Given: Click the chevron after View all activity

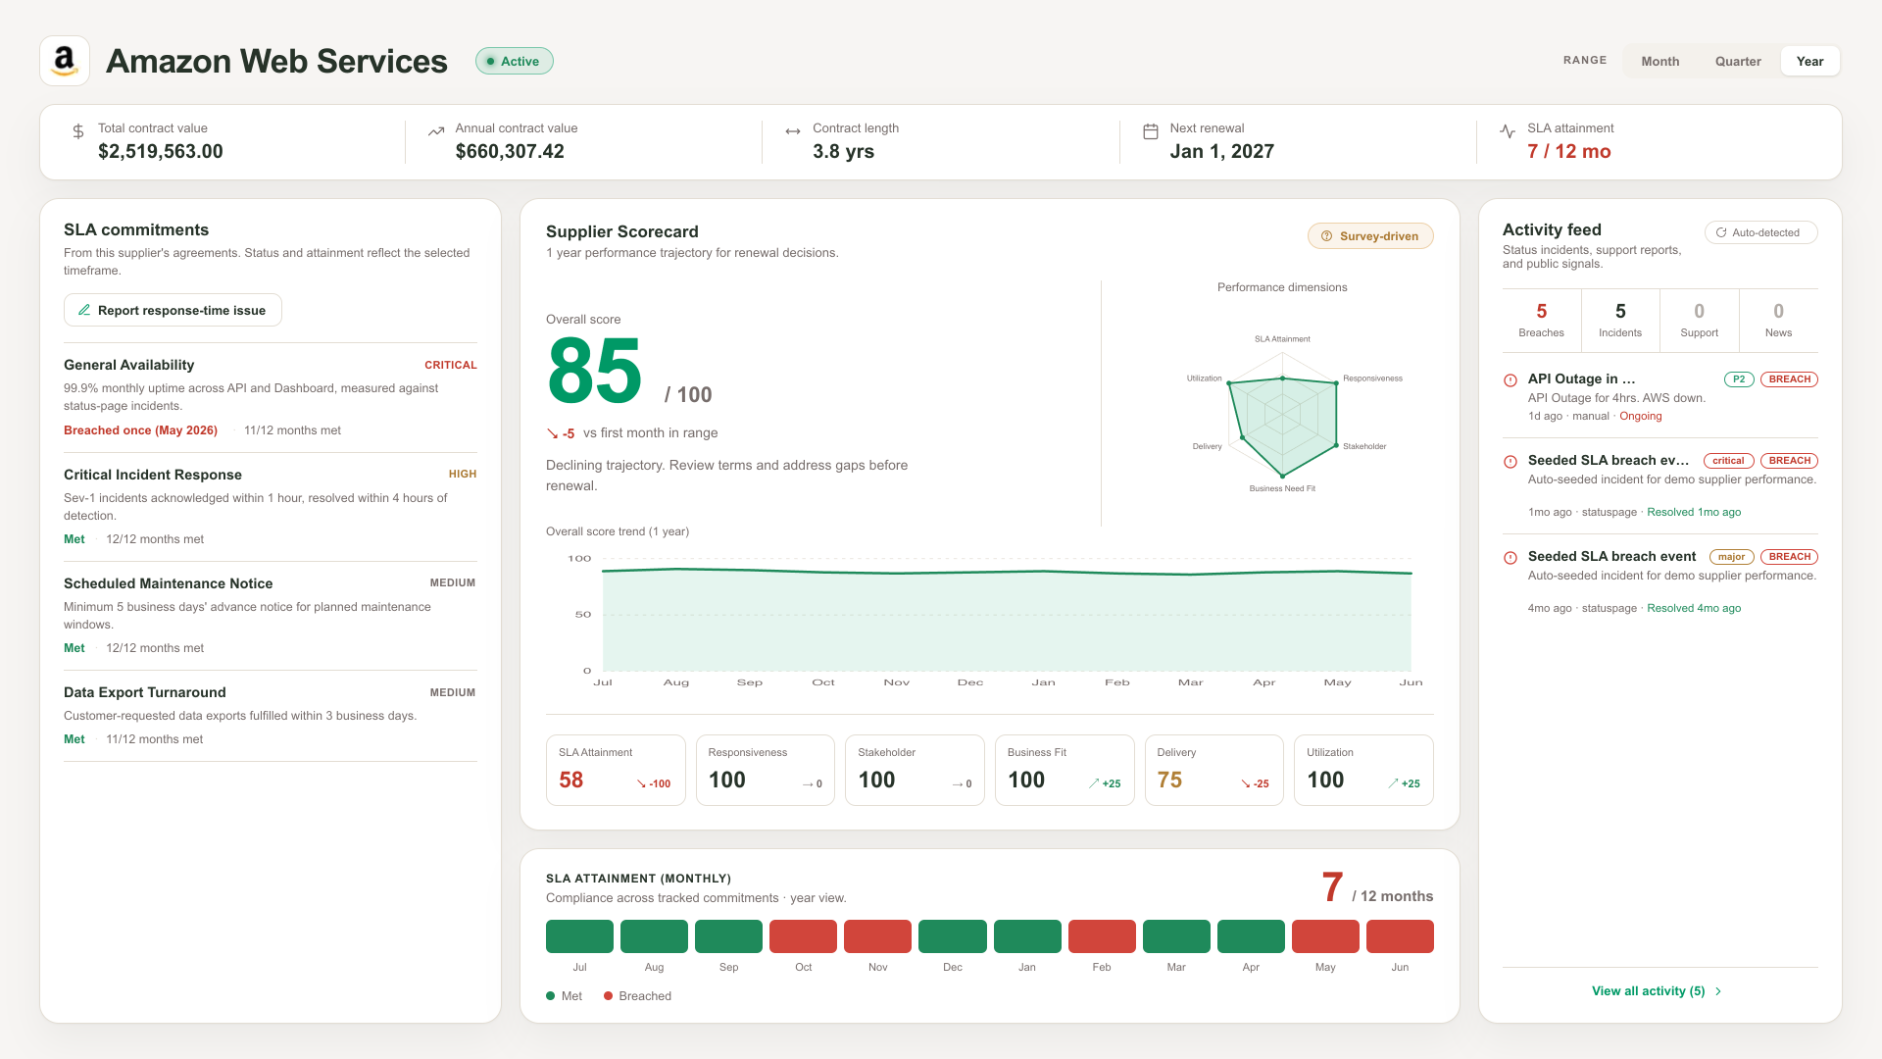Looking at the screenshot, I should click(1718, 991).
